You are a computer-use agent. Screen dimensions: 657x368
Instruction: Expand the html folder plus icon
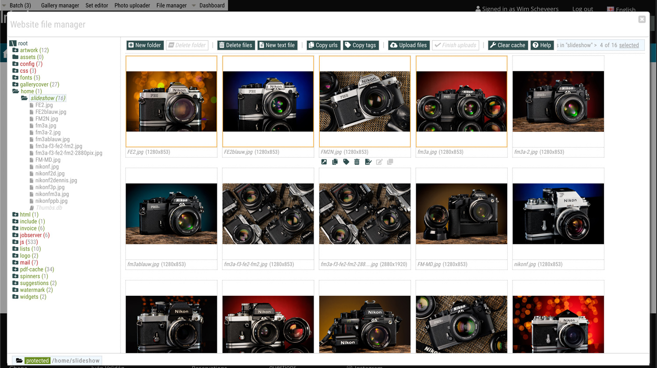pyautogui.click(x=15, y=215)
